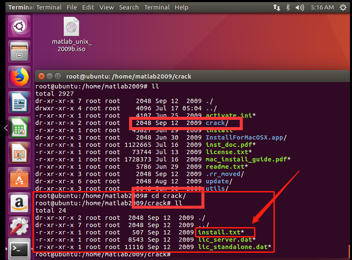Launch Firefox from the dock
This screenshot has height=260, width=352.
click(19, 77)
